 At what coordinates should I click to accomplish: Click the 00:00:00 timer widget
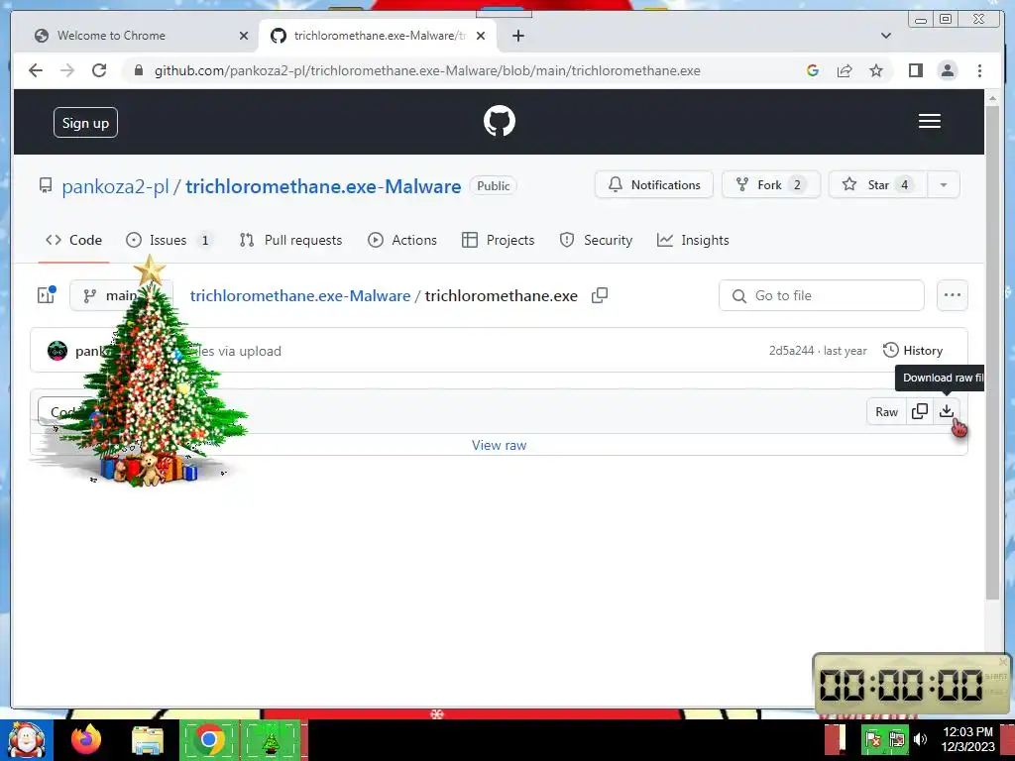(910, 684)
